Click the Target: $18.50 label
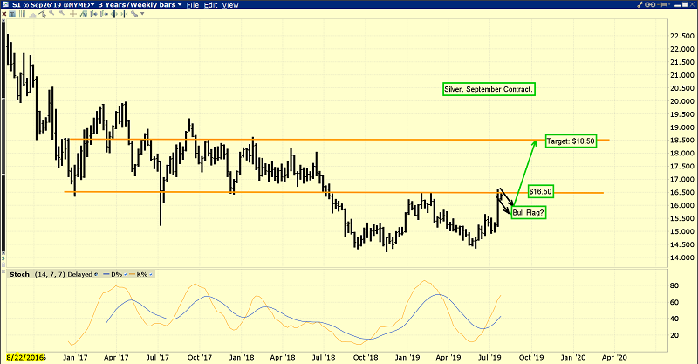Viewport: 698px width, 364px height. 571,141
